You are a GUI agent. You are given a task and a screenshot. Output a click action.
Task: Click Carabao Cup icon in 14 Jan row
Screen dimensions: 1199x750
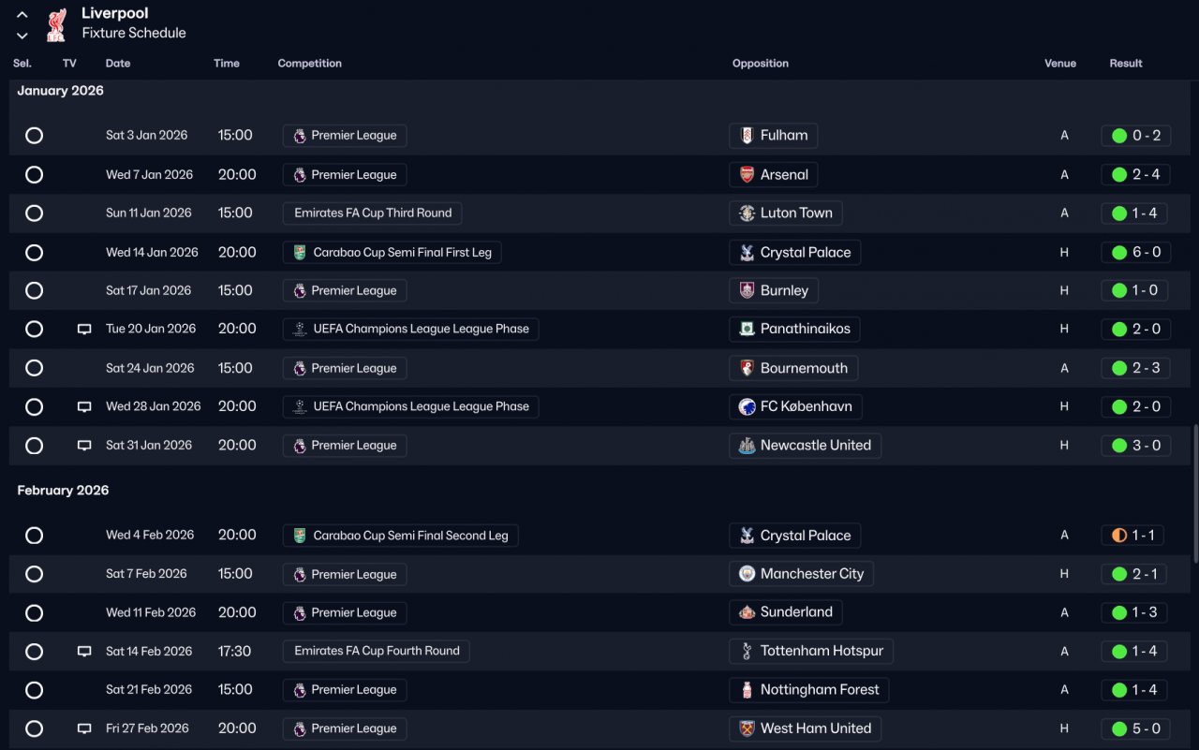[300, 253]
